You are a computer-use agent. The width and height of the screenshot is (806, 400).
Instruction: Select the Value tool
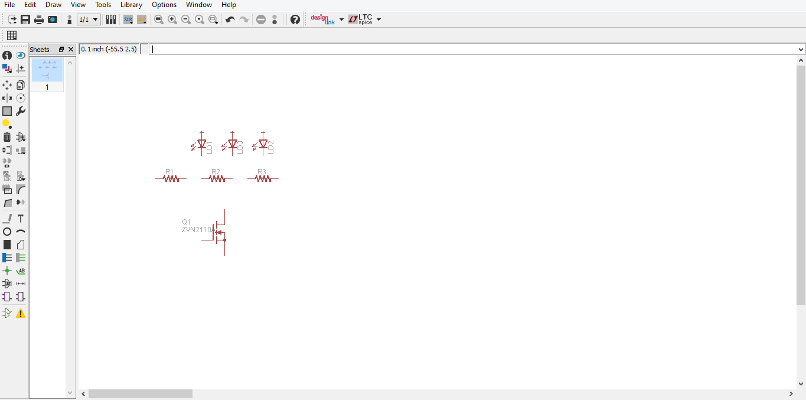(21, 176)
